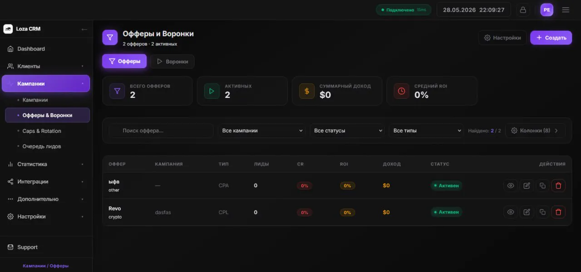
Task: Click the play icon in Активных card
Action: (x=212, y=91)
